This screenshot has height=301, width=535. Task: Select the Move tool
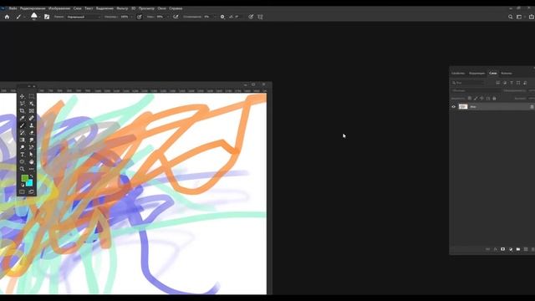coord(23,97)
